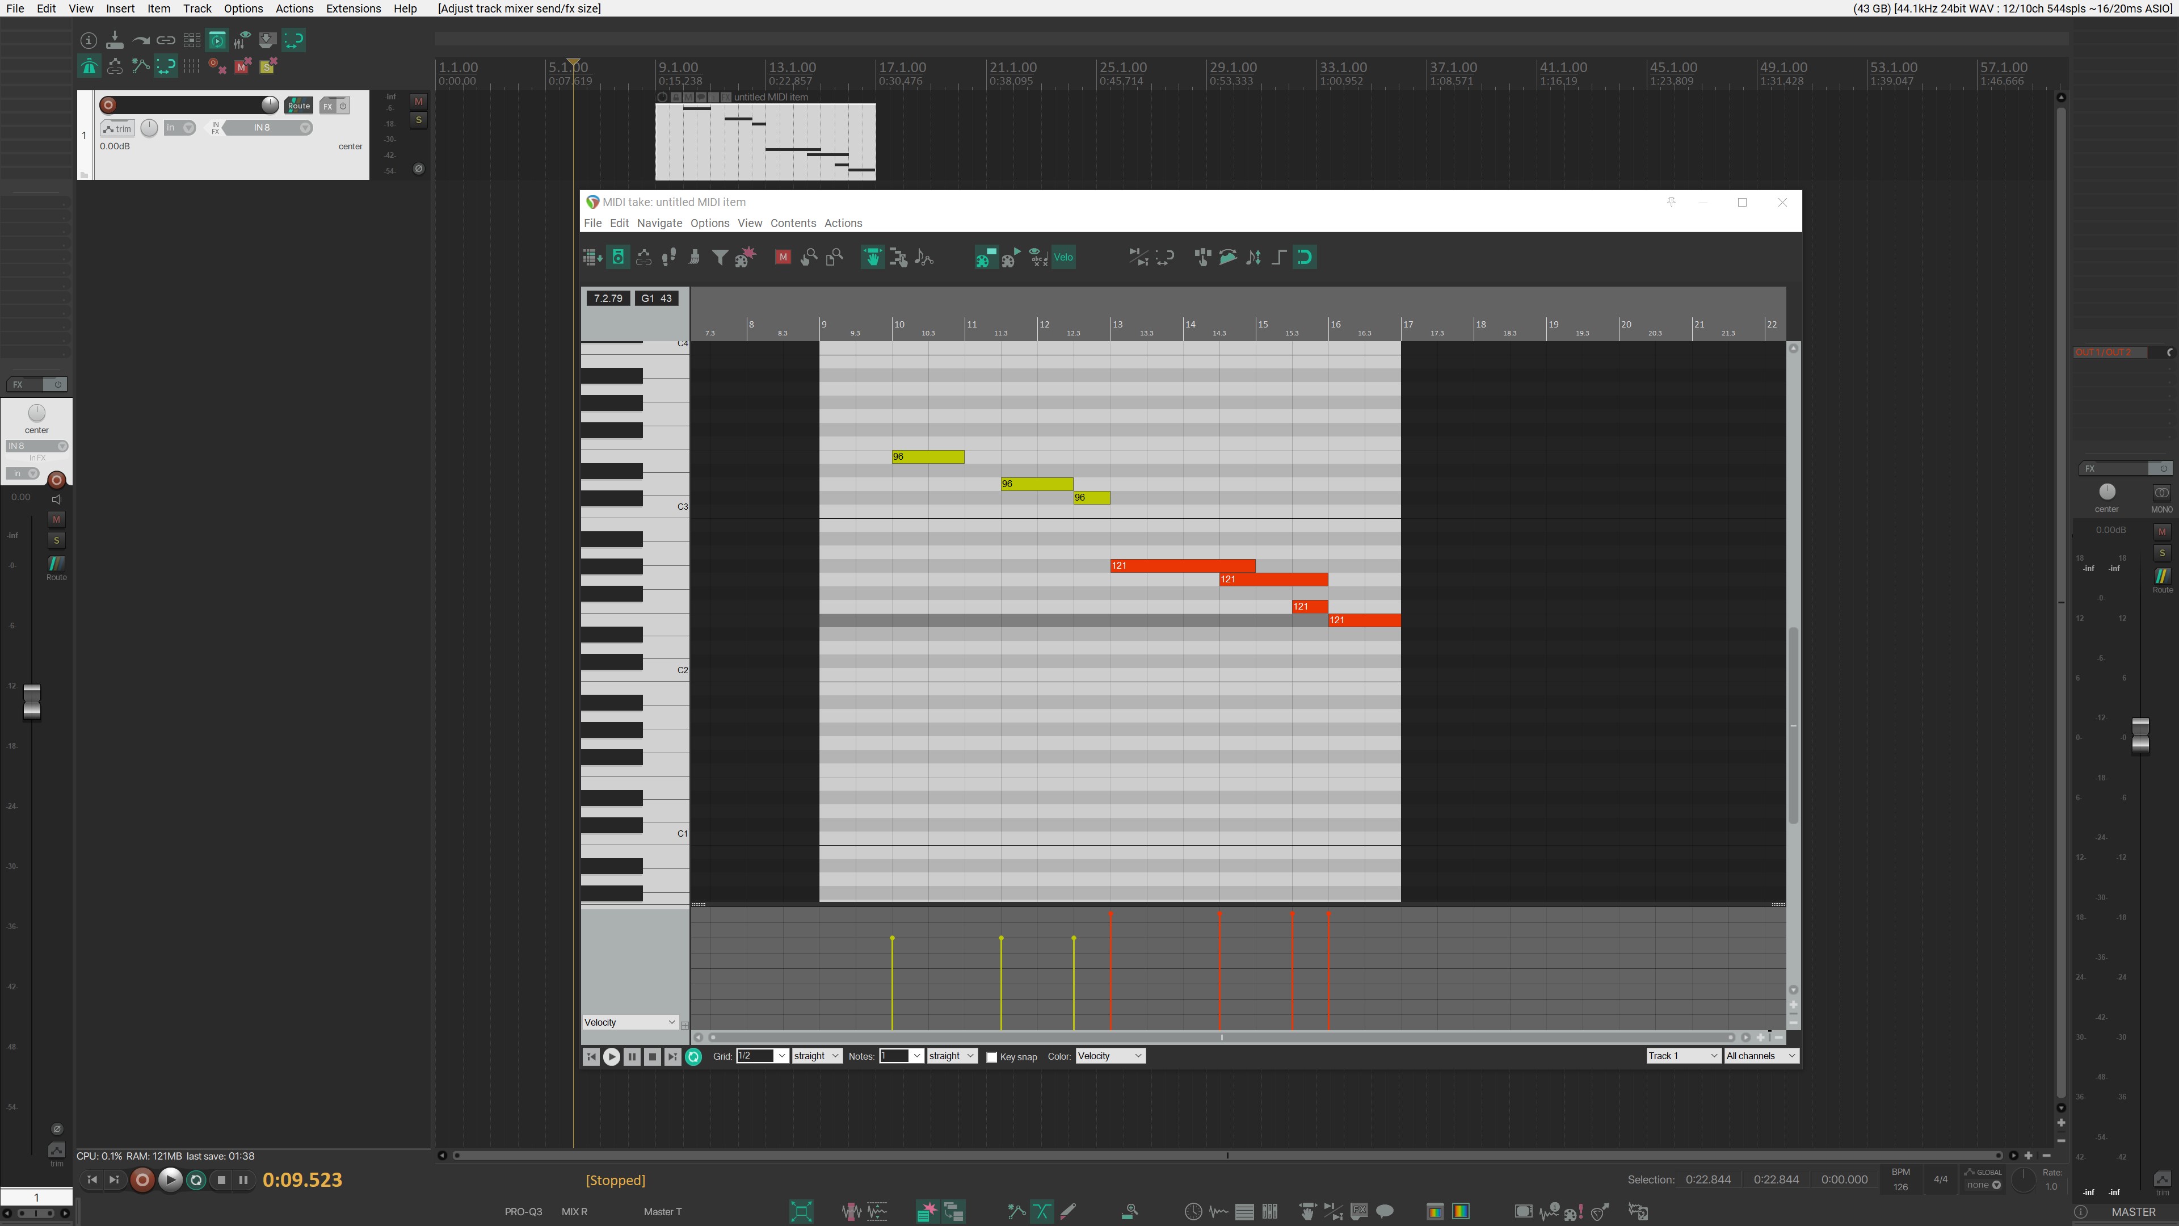The image size is (2179, 1226).
Task: Open MIDI editor Actions menu
Action: pyautogui.click(x=843, y=224)
